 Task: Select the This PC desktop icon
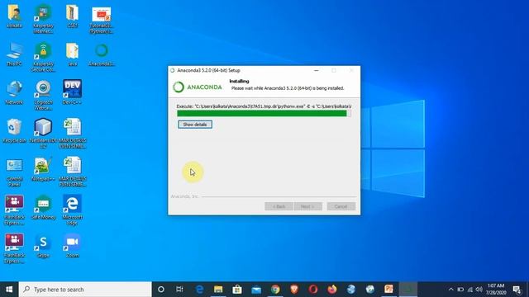pos(14,54)
